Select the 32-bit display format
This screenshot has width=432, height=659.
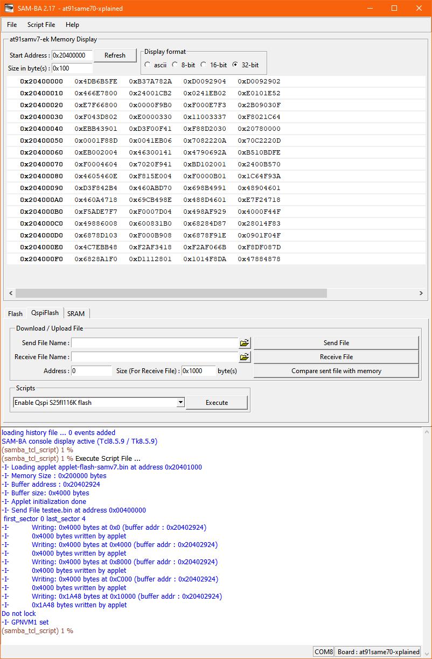(236, 64)
